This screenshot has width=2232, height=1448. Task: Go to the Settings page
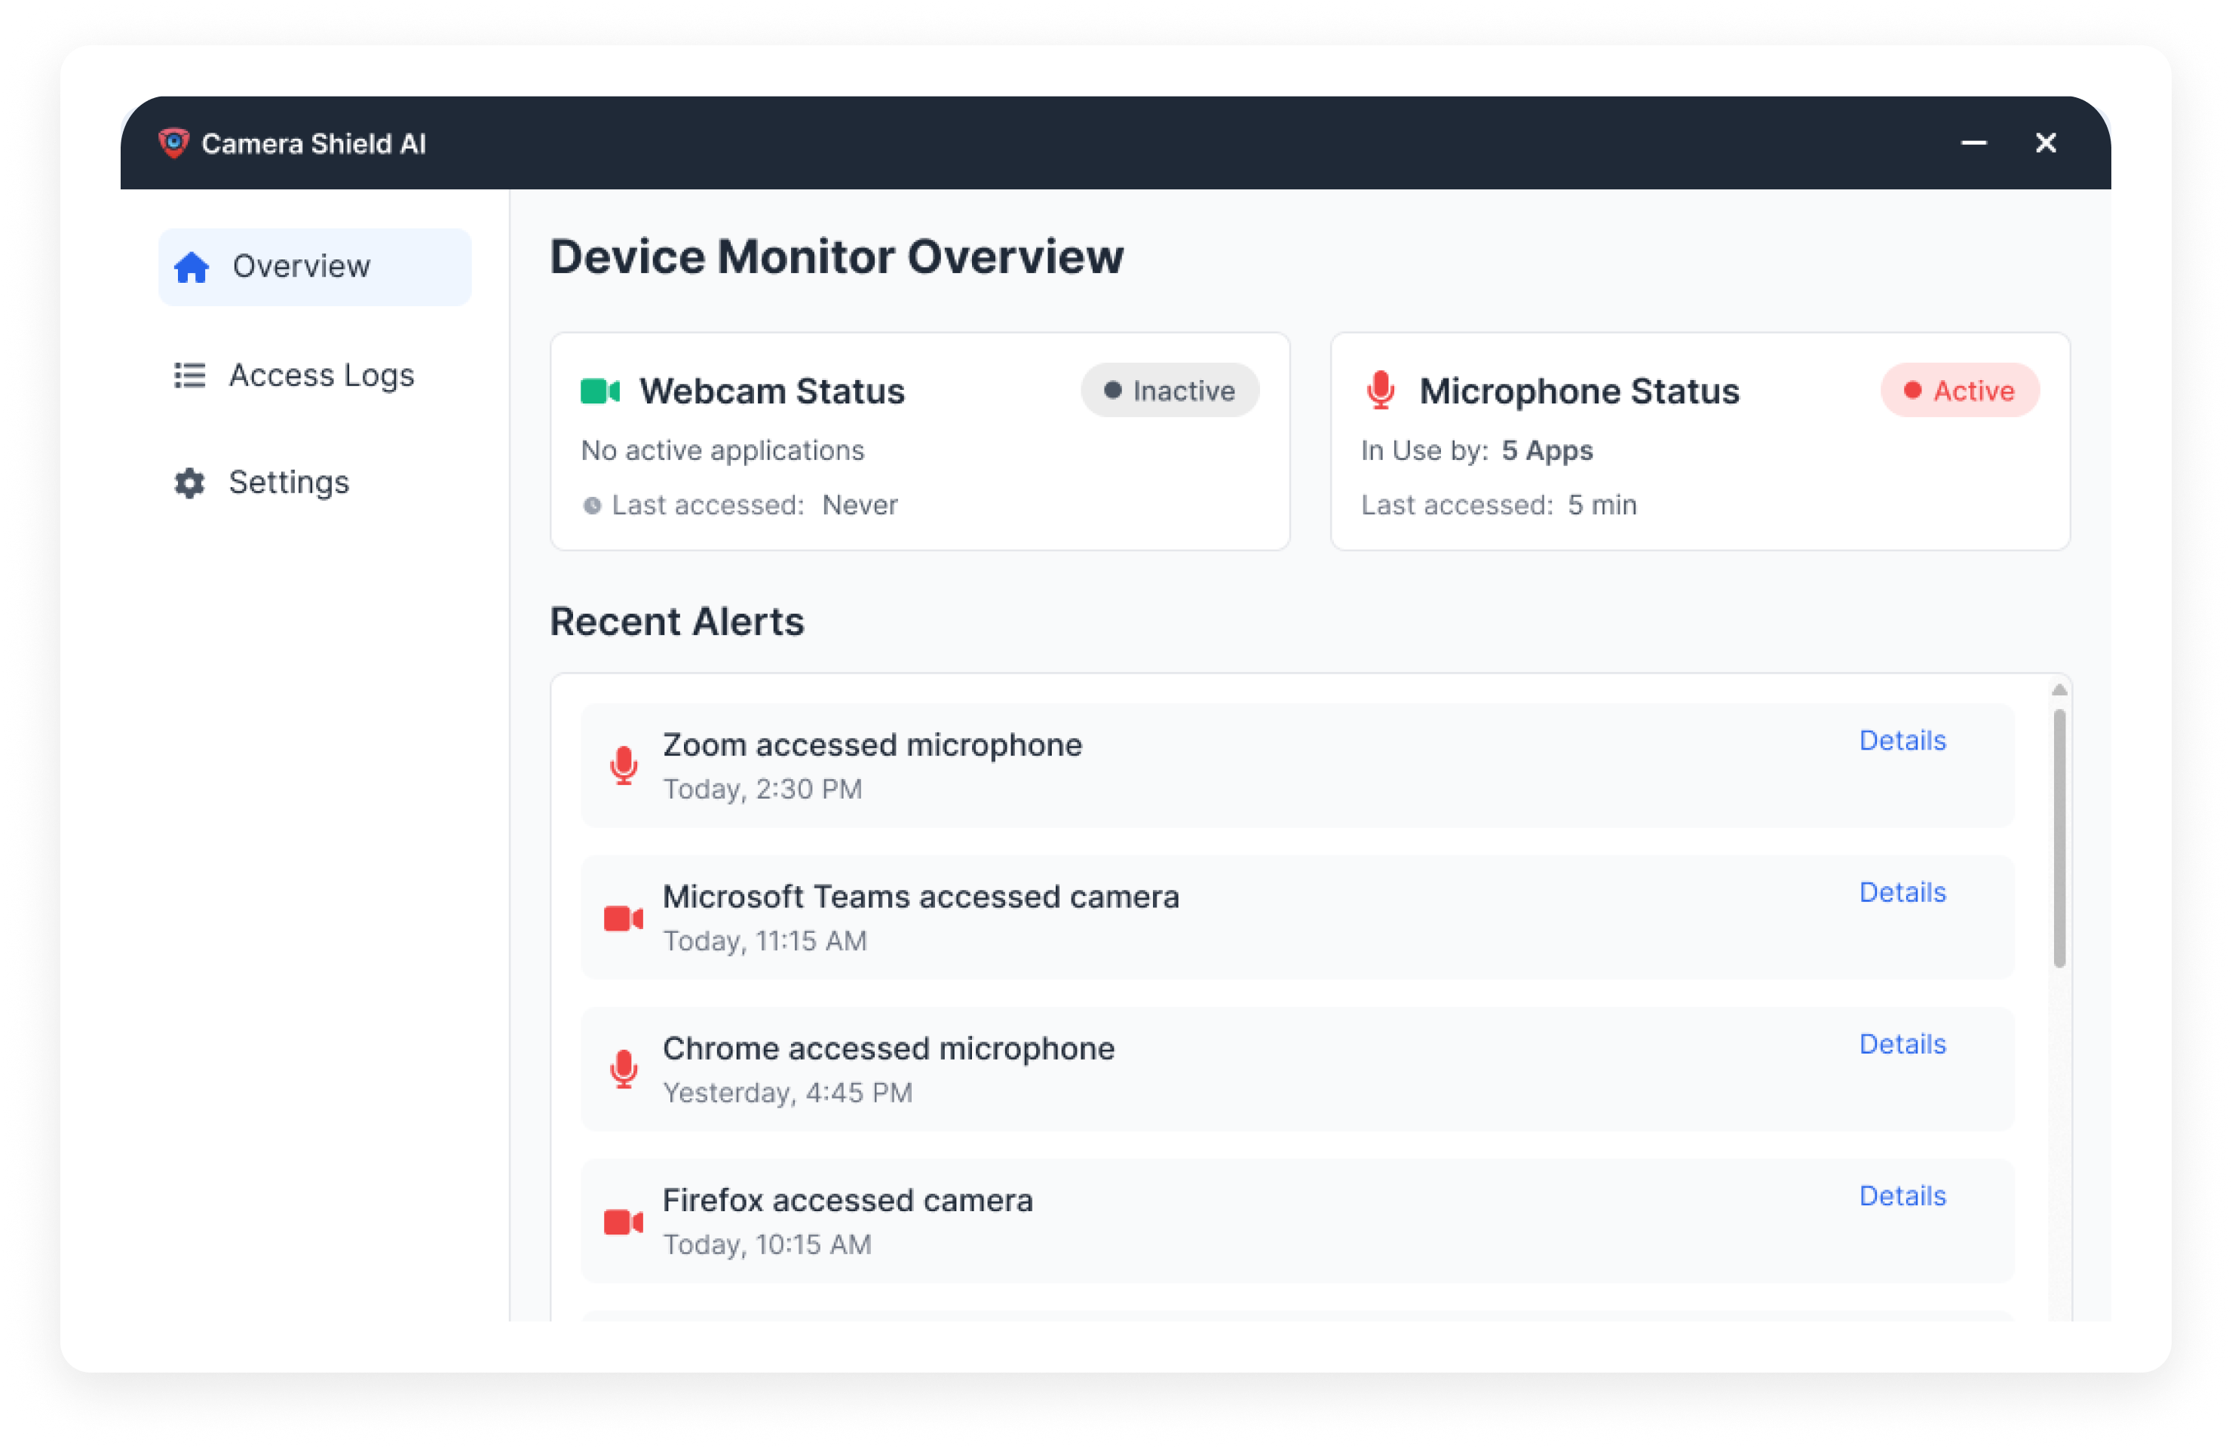pyautogui.click(x=288, y=482)
